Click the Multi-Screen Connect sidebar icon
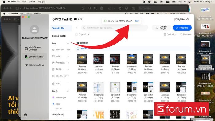This screenshot has width=215, height=121. coord(26,49)
